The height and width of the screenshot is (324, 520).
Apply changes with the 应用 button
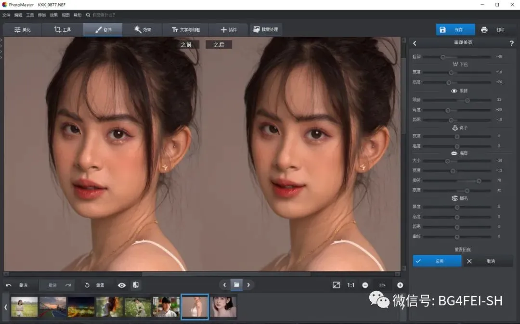437,261
